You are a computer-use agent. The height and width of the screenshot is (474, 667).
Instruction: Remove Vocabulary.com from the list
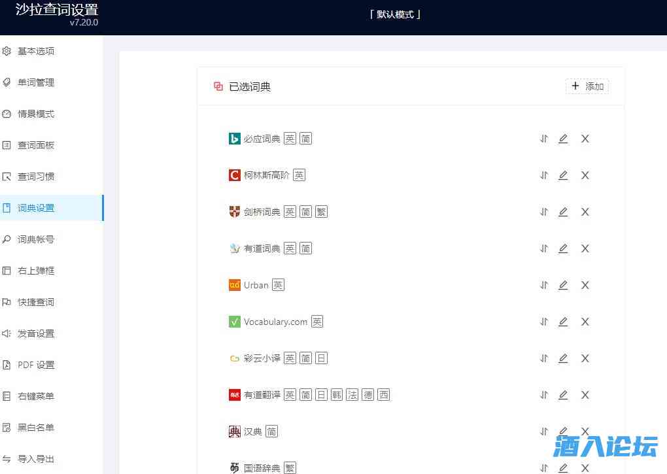(x=585, y=322)
